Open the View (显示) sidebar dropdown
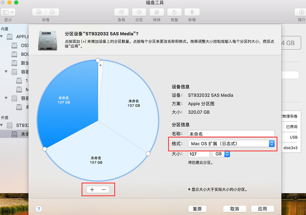Image resolution: width=306 pixels, height=215 pixels. tap(9, 11)
